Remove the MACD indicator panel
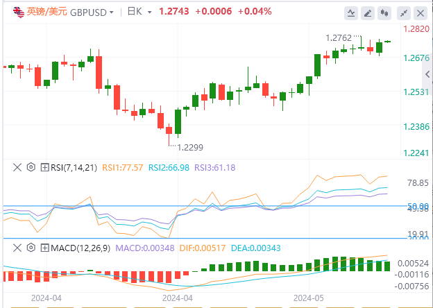The image size is (433, 308). [17, 248]
